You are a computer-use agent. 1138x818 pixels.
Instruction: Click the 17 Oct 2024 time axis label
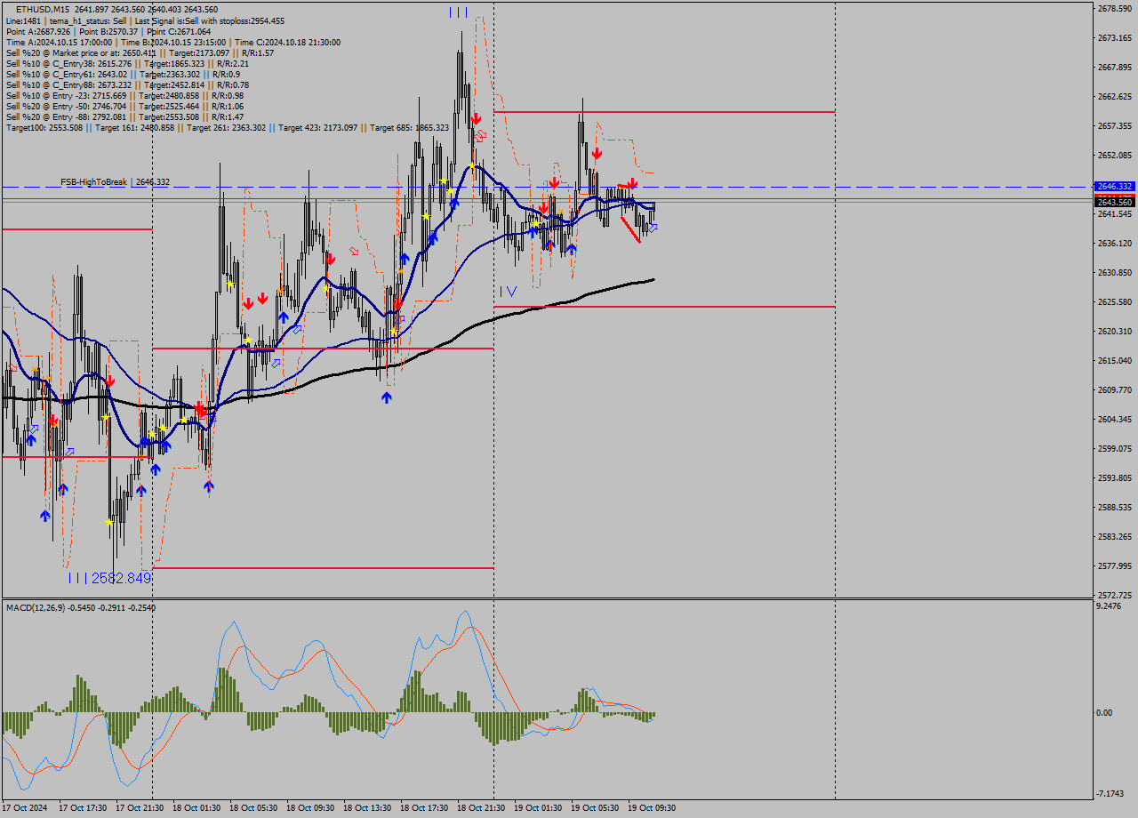(26, 808)
